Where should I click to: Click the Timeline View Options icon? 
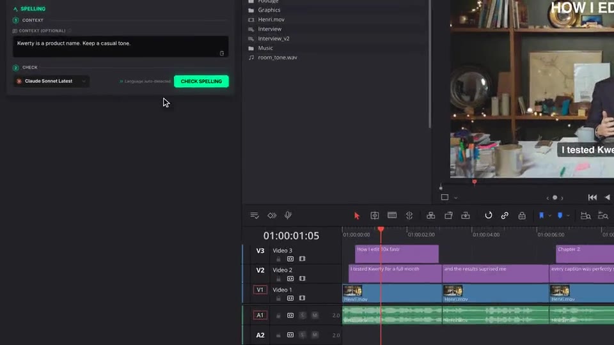(255, 215)
